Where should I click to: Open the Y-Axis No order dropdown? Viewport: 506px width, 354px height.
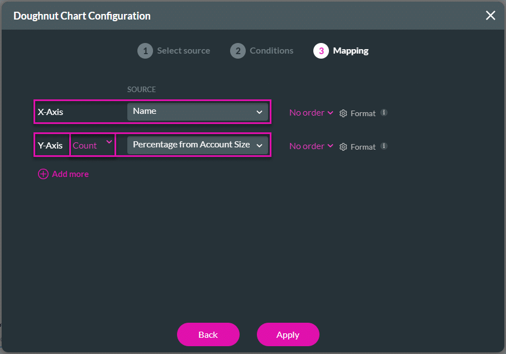tap(311, 146)
